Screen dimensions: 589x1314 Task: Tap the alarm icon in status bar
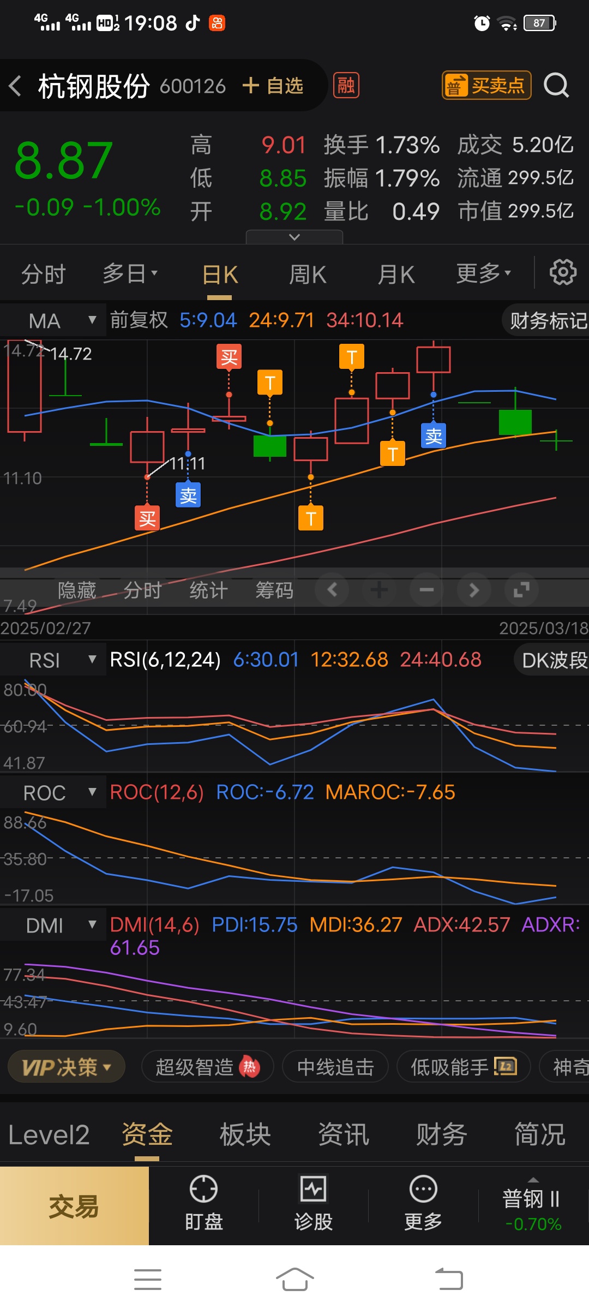click(x=482, y=23)
